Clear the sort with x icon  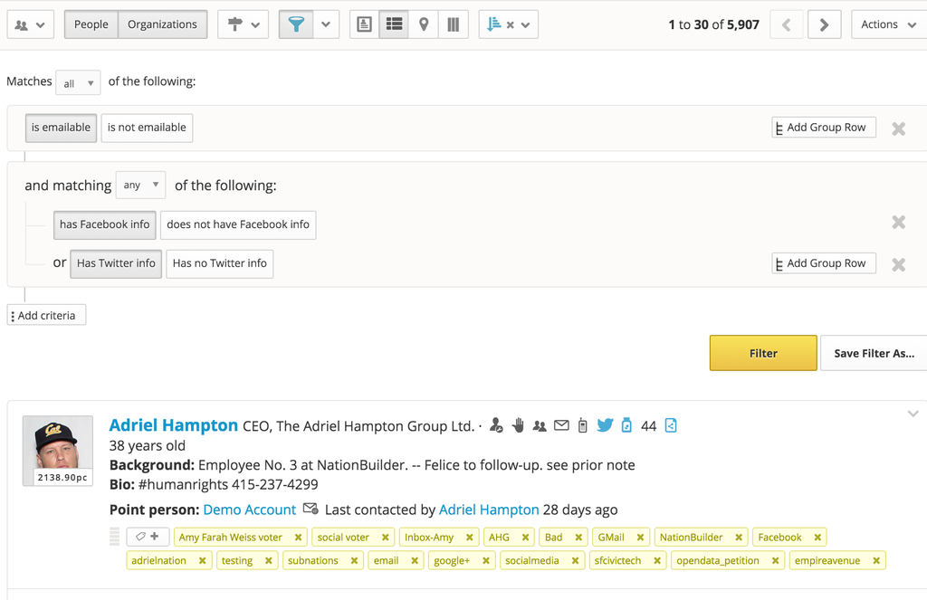click(511, 24)
